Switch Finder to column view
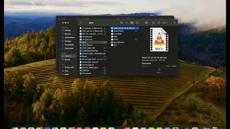The image size is (230, 129). click(x=132, y=23)
